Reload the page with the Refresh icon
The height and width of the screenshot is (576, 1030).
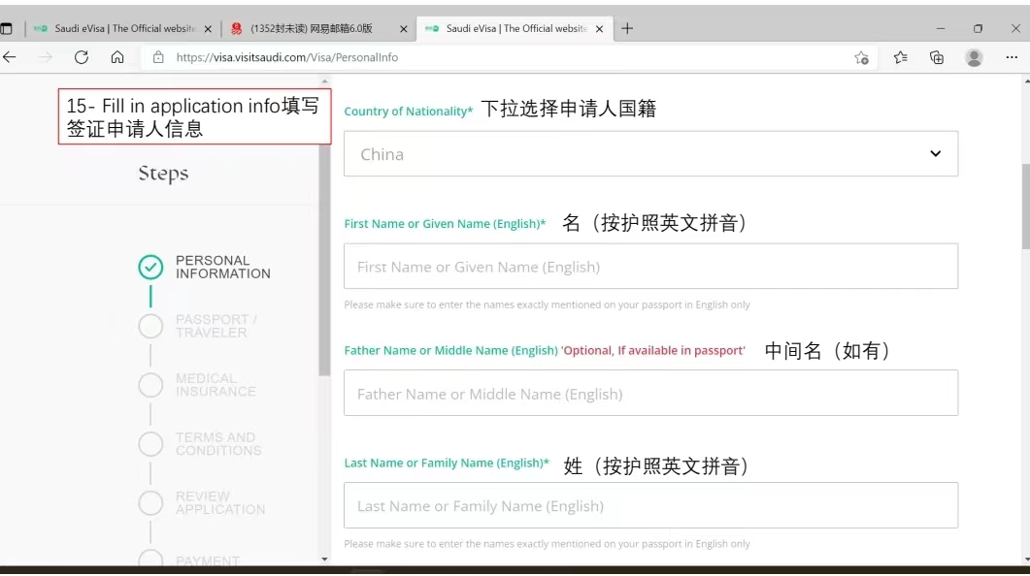(82, 57)
